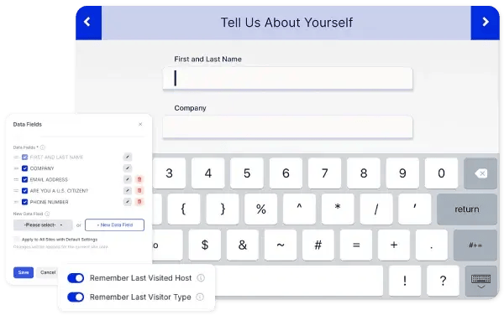504x315 pixels.
Task: Go back with the left arrow header button
Action: point(89,23)
